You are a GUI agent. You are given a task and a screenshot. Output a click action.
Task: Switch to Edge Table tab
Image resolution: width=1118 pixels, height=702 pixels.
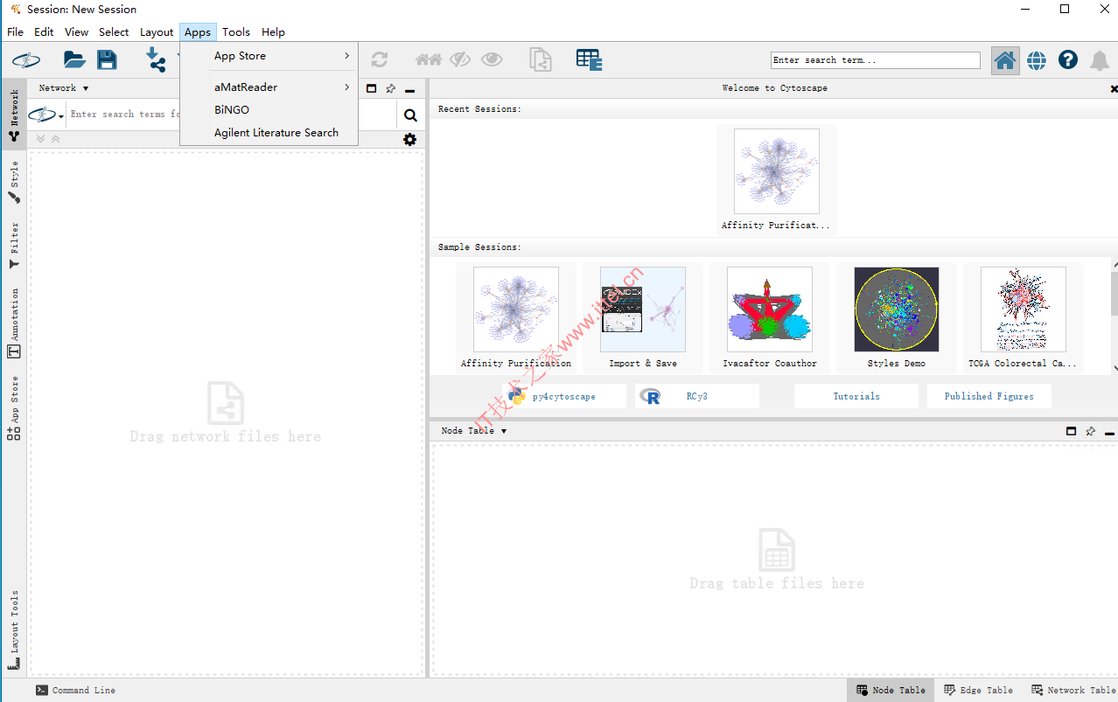point(978,691)
